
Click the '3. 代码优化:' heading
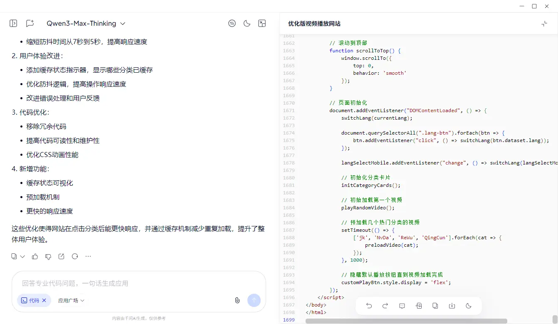coord(31,113)
